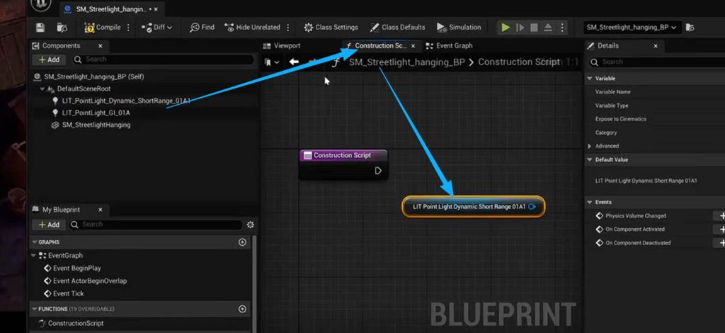Collapse the EventGraph tree entry
725x333 pixels.
(x=35, y=255)
